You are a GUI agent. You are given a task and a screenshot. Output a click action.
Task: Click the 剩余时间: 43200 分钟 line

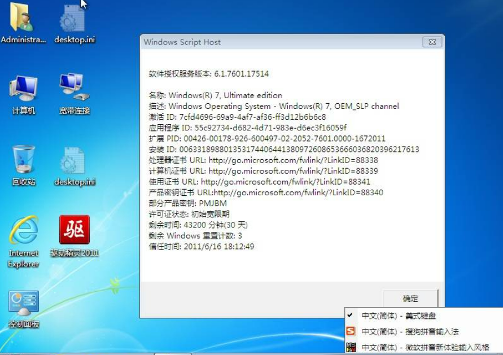coord(198,225)
